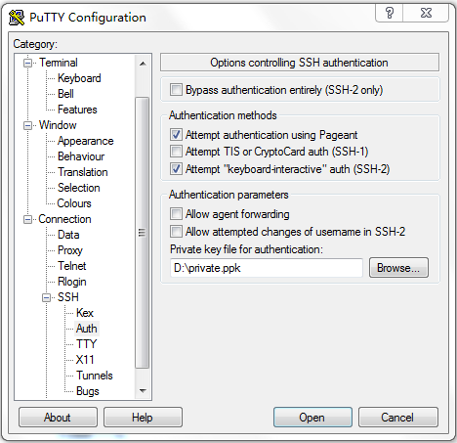Image resolution: width=457 pixels, height=443 pixels.
Task: Toggle keyboard-interactive auth checkbox
Action: point(176,169)
